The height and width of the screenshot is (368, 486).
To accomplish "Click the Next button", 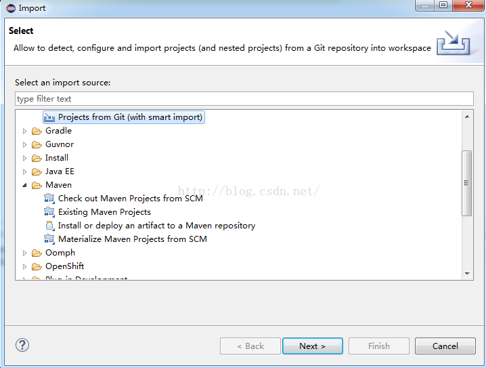I will click(x=313, y=346).
